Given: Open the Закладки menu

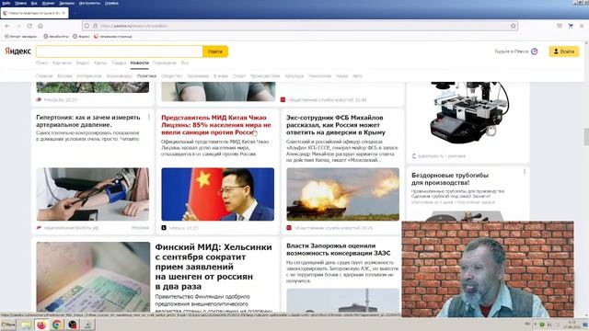Looking at the screenshot, I should (x=66, y=3).
